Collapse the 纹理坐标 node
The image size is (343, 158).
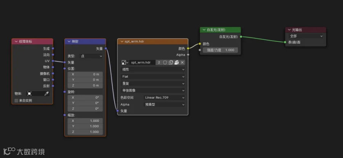[x=16, y=41]
